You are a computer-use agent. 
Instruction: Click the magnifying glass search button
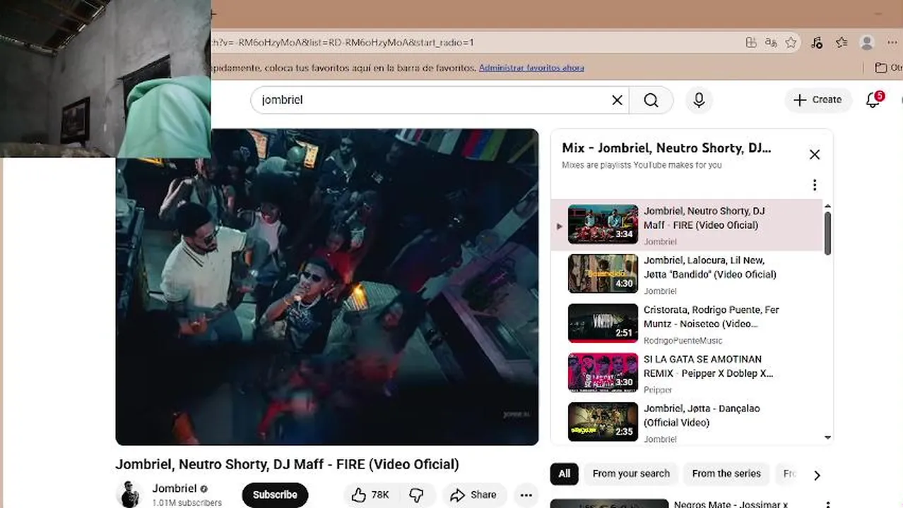[x=651, y=100]
